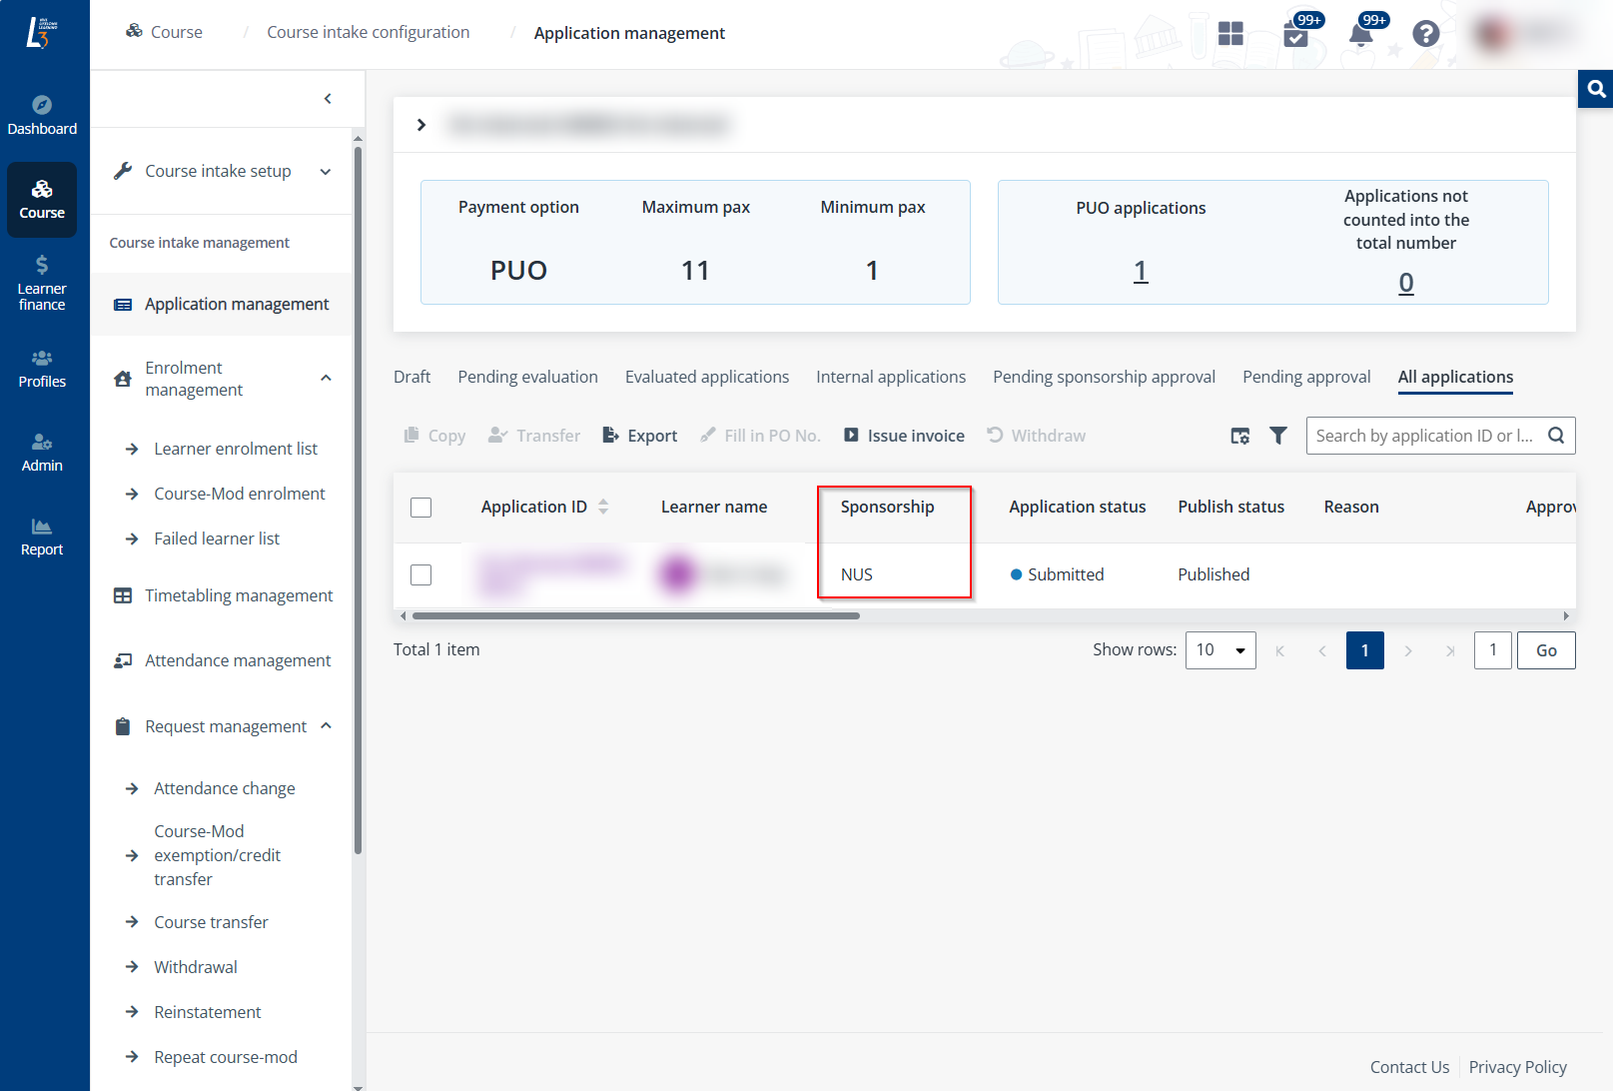Check the checkbox for the submitted application row
Screen dimensions: 1613x1091
(x=420, y=574)
